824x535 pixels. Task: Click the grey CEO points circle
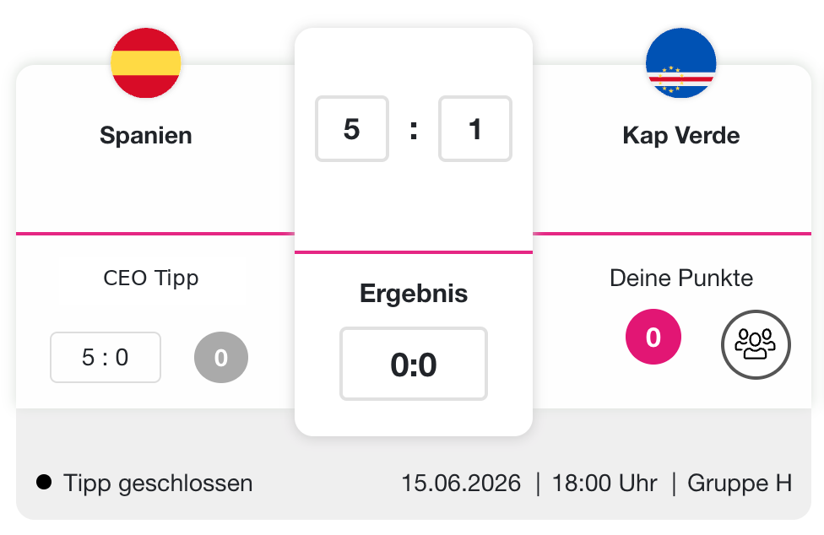point(221,358)
